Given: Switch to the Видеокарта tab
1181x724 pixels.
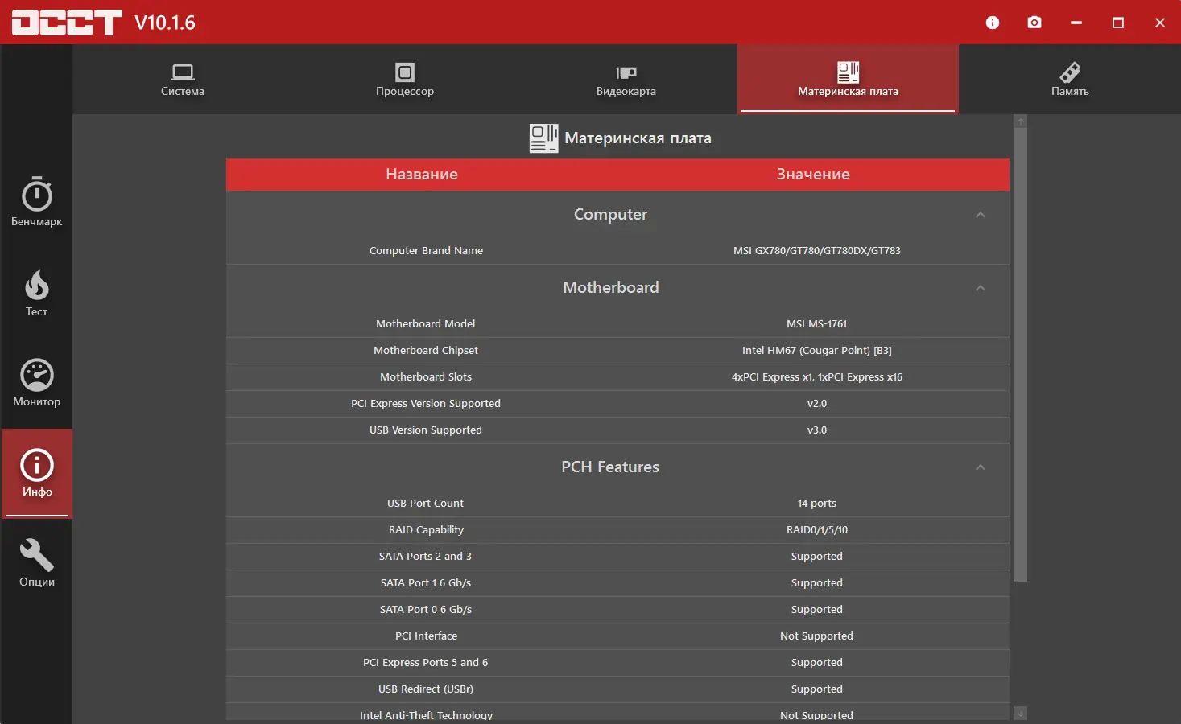Looking at the screenshot, I should coord(626,80).
